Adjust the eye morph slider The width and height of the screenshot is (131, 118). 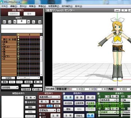109,104
